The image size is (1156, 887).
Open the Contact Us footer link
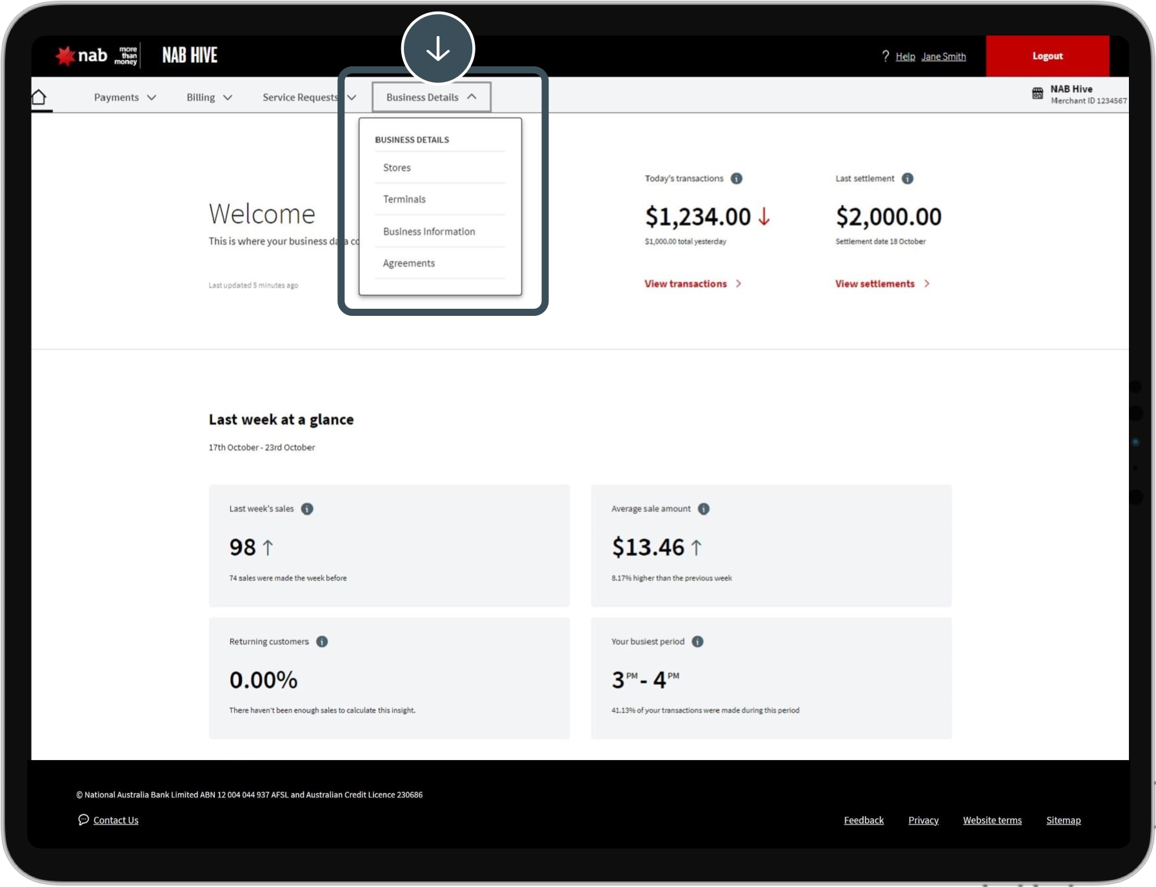(x=115, y=820)
